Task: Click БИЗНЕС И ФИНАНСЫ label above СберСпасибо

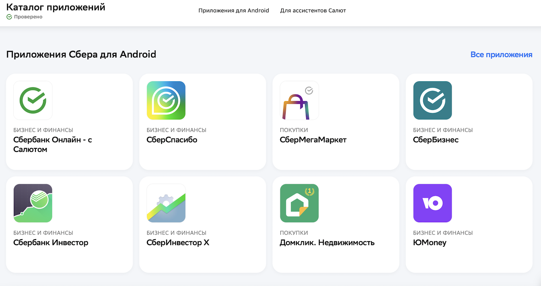Action: pyautogui.click(x=177, y=130)
